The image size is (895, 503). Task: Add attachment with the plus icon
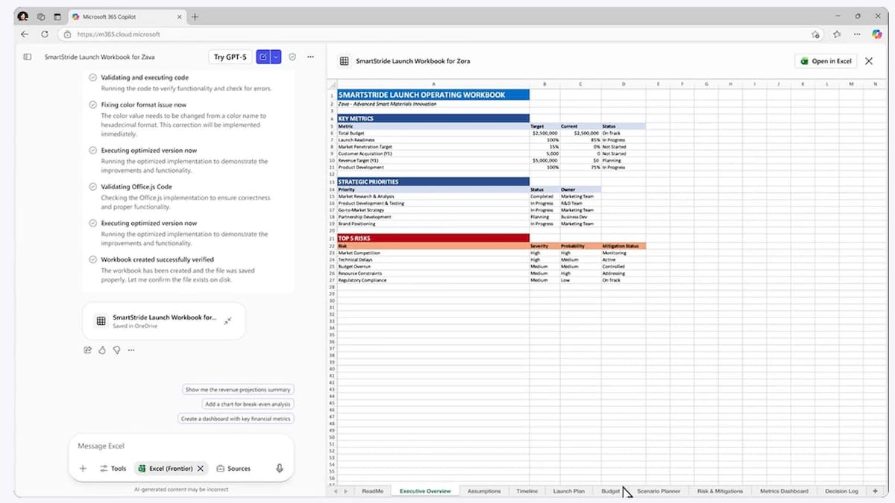pos(83,469)
